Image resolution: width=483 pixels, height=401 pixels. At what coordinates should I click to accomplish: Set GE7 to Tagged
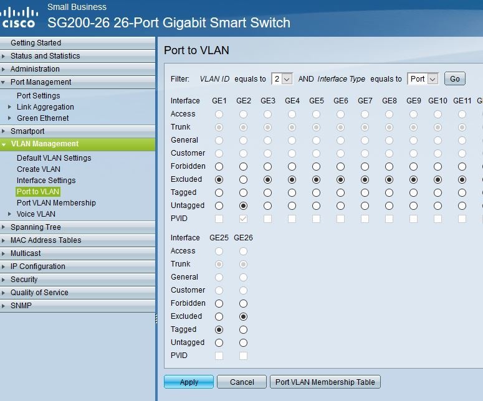(365, 192)
